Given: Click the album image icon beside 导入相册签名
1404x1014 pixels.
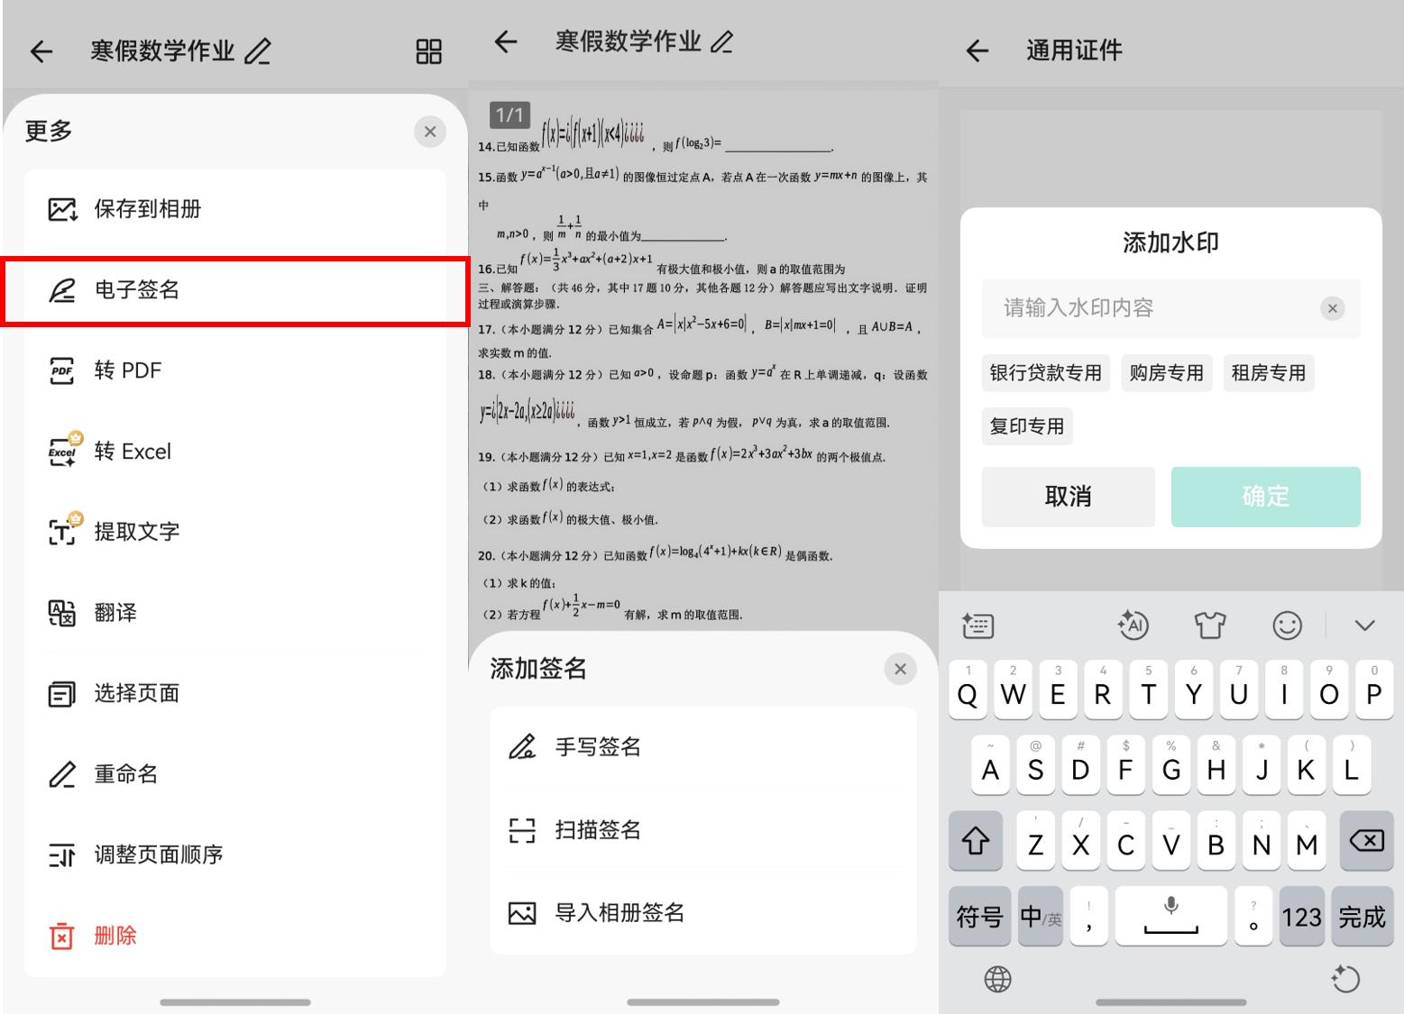Looking at the screenshot, I should coord(522,913).
